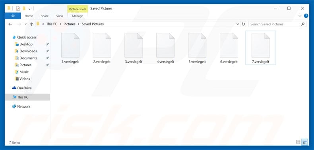Open the View ribbon tab
The height and width of the screenshot is (150, 314).
click(60, 16)
